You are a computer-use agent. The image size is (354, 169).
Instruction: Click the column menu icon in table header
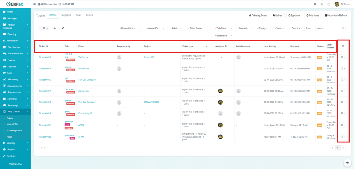(343, 46)
